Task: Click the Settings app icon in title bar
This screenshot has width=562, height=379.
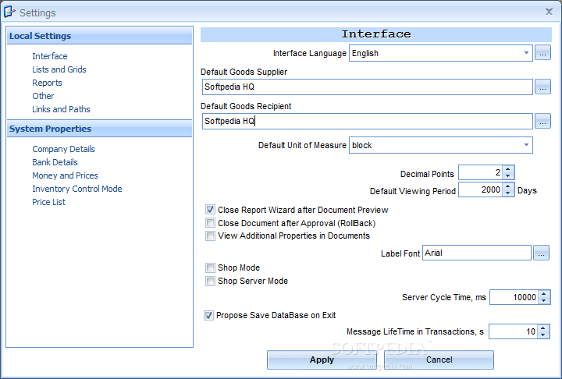Action: pos(9,12)
